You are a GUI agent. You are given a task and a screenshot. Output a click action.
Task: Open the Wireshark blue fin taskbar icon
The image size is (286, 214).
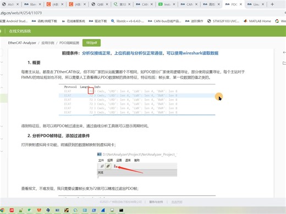click(103, 210)
